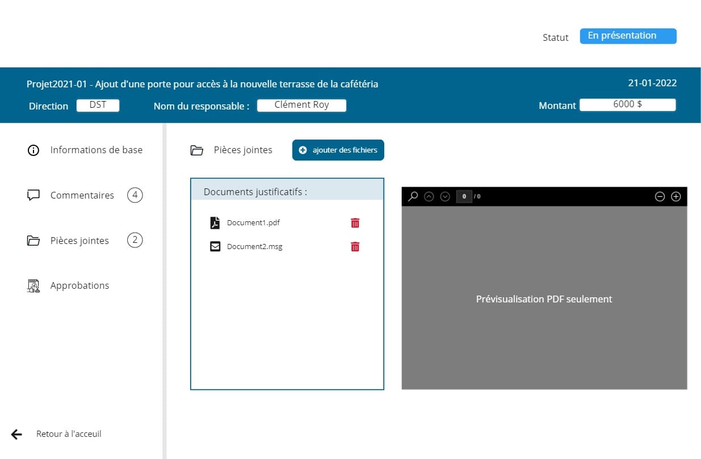
Task: Click the back arrow icon for Retour à l'acceuil
Action: 16,435
